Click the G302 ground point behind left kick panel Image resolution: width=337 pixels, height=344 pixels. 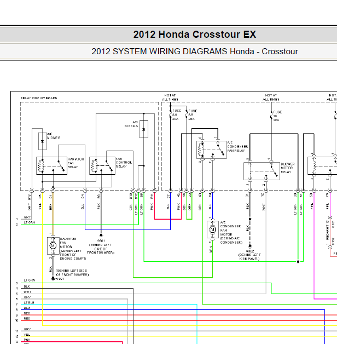[x=250, y=246]
